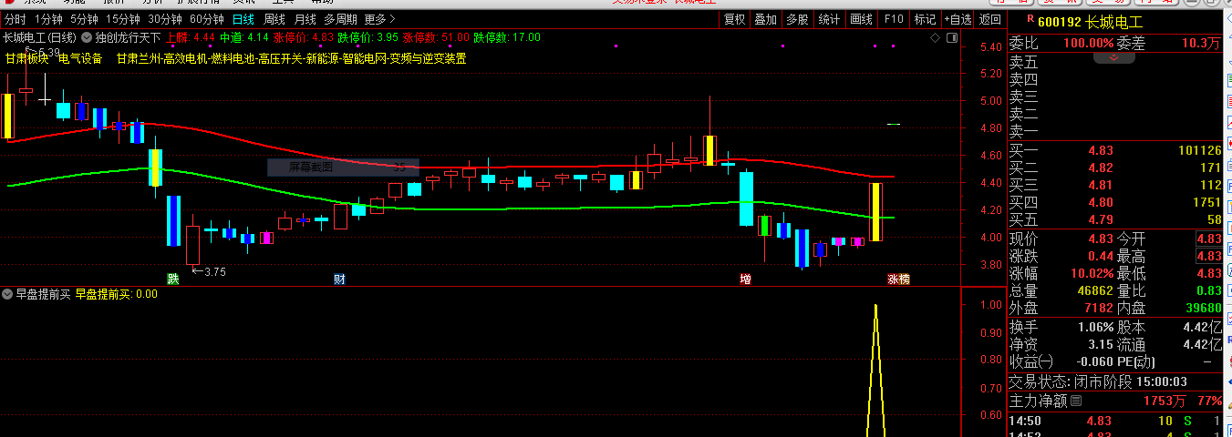Click the 主力净额 1753万 value
1232x437 pixels.
pos(1165,401)
